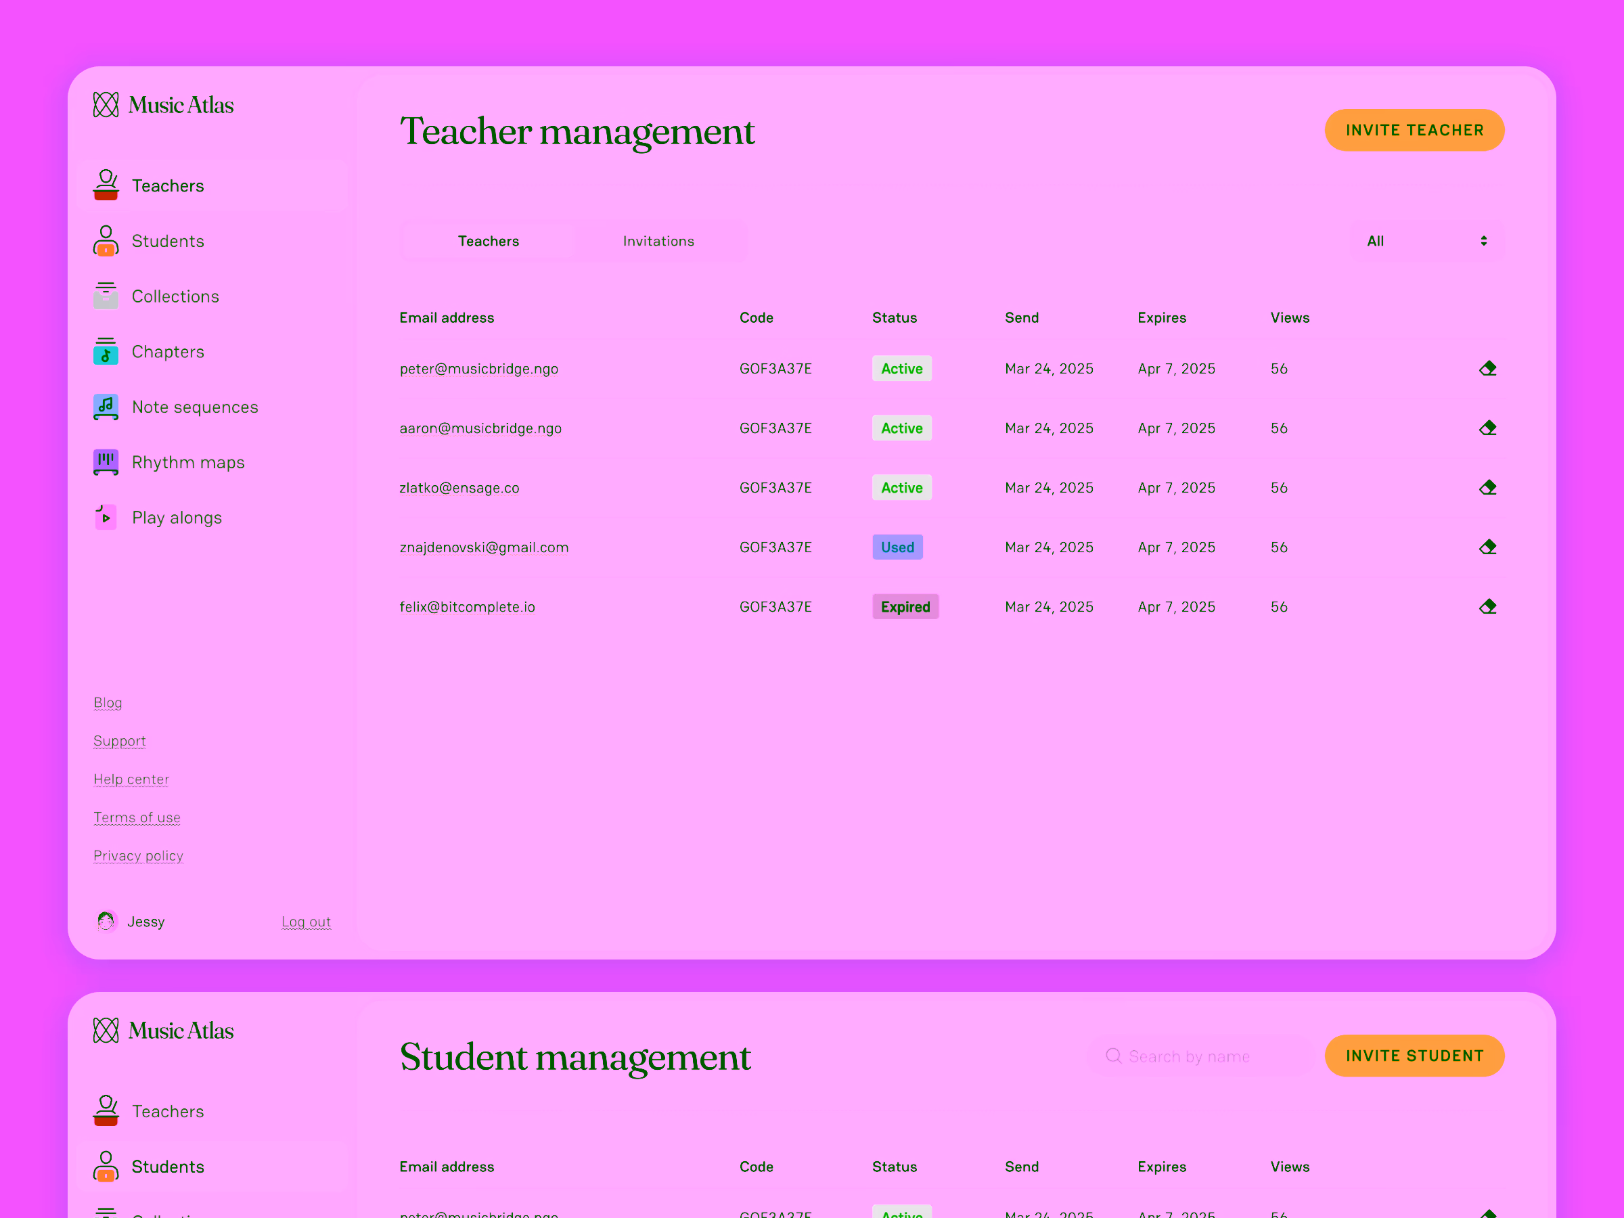This screenshot has width=1624, height=1218.
Task: Switch to the Invitations tab
Action: pos(658,241)
